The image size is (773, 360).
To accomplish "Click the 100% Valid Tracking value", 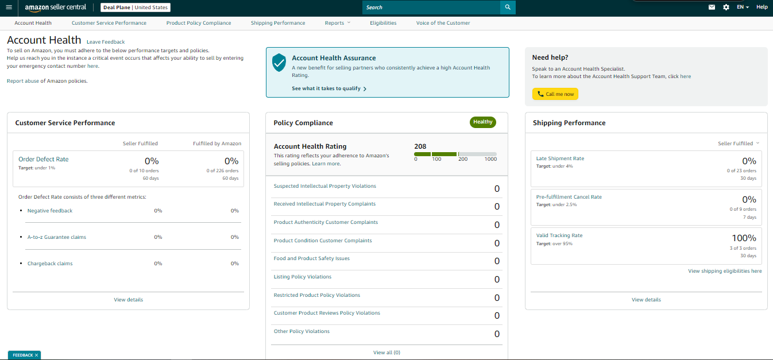I will 744,238.
